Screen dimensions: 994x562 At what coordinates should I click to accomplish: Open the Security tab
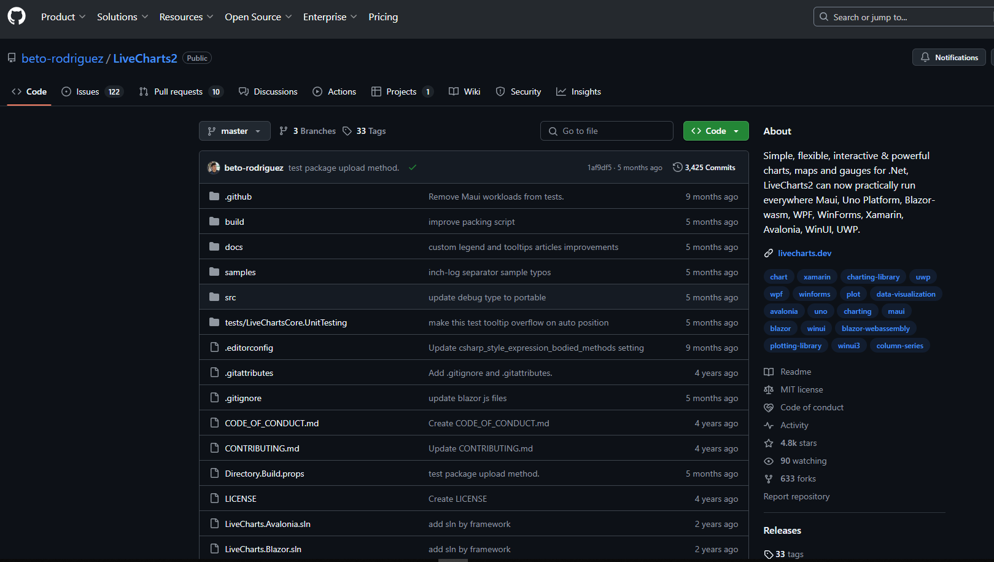[x=519, y=92]
